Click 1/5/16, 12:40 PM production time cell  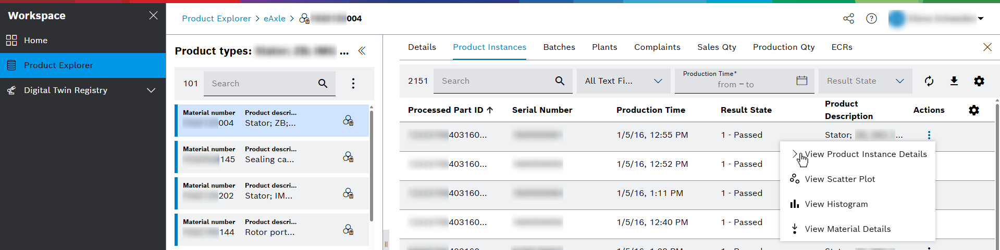point(652,222)
